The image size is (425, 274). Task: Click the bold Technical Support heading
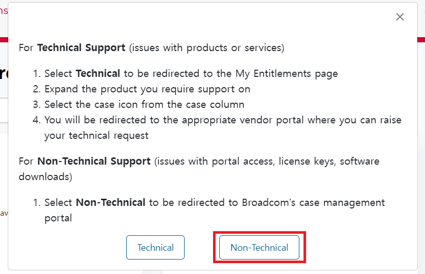[x=81, y=47]
